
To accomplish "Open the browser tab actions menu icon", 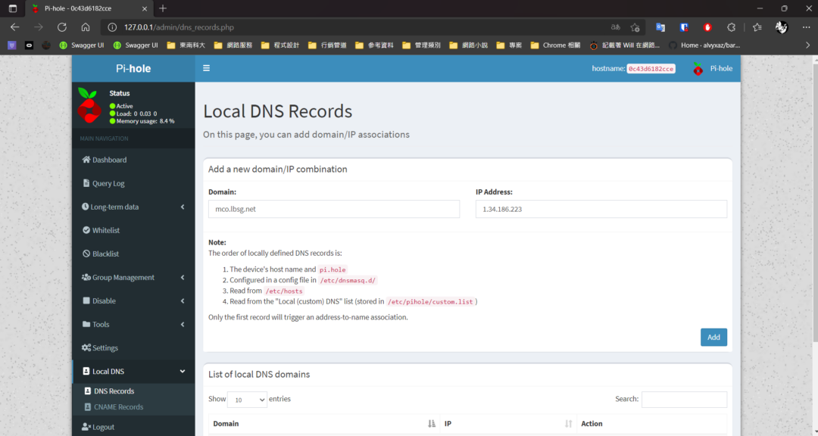I will 13,8.
